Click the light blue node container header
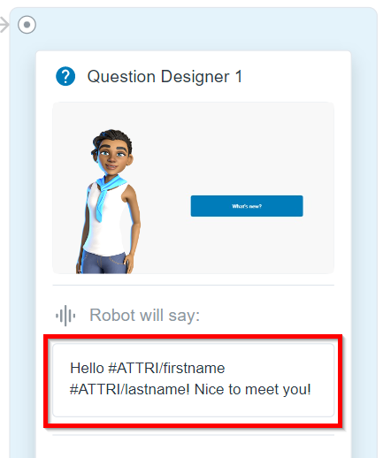The width and height of the screenshot is (383, 458). pos(193,28)
